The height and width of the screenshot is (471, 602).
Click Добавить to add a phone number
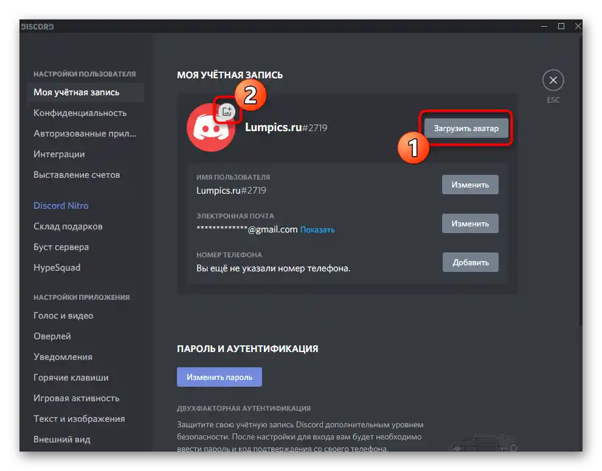point(470,263)
